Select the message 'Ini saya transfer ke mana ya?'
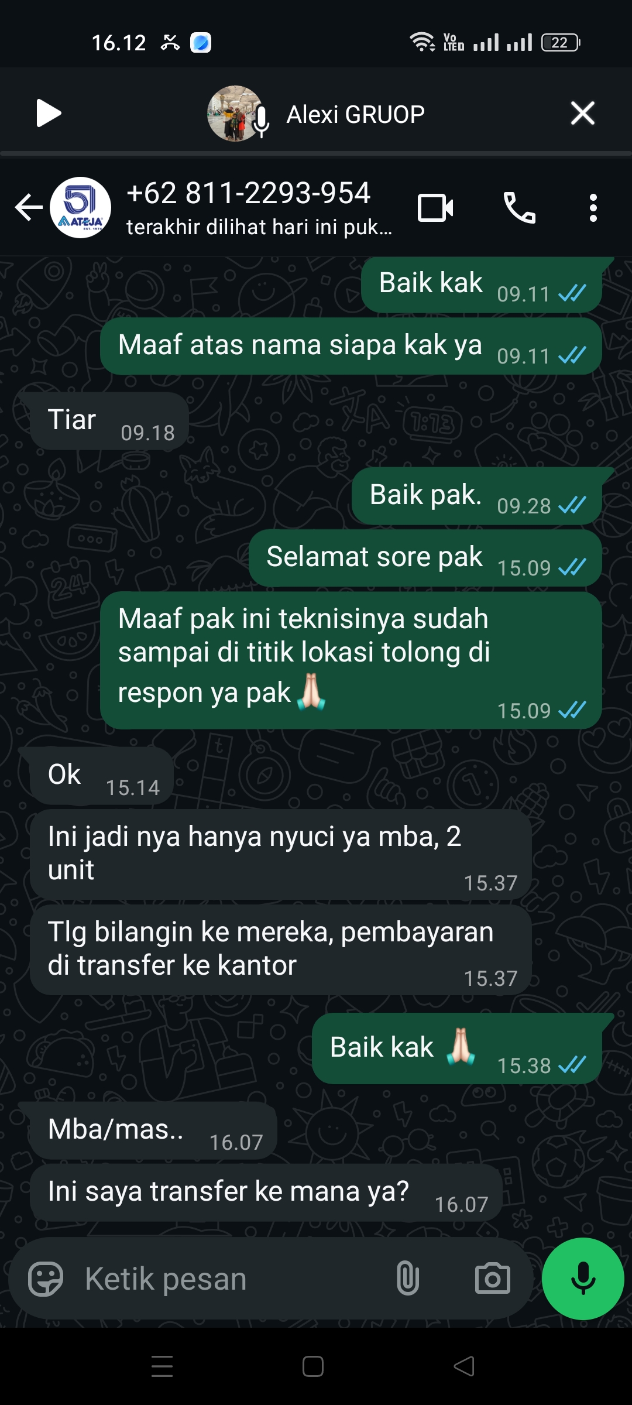Viewport: 632px width, 1405px height. click(266, 1192)
